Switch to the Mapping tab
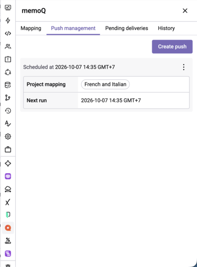 point(31,28)
